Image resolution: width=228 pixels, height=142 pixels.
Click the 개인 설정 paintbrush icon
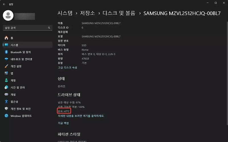(6, 66)
